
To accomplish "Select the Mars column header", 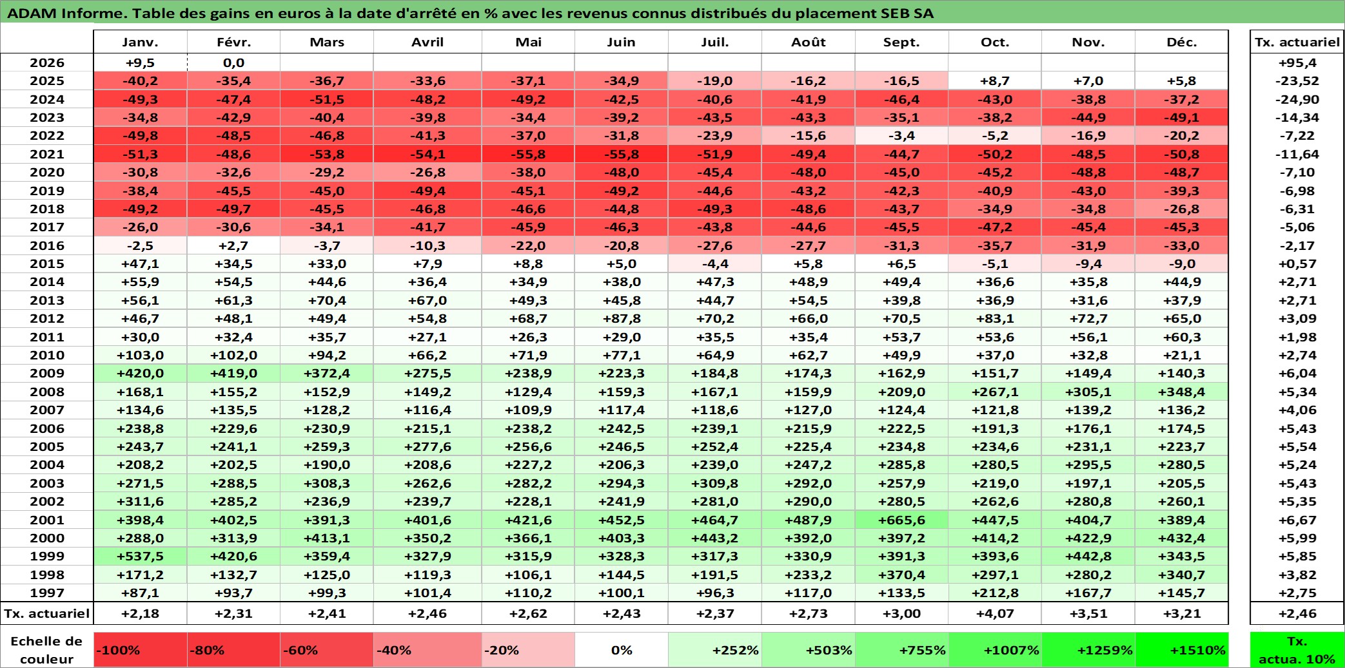I will 327,42.
